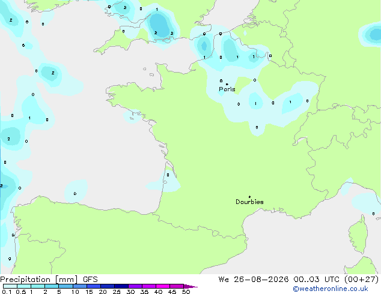
Task: Click the legend label '0.5'
Action: pyautogui.click(x=21, y=292)
